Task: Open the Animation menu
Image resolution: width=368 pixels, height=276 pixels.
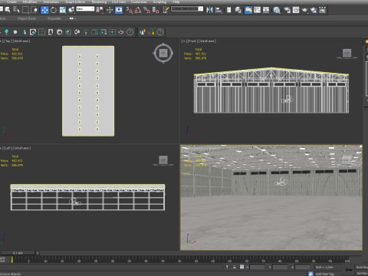Action: [51, 2]
